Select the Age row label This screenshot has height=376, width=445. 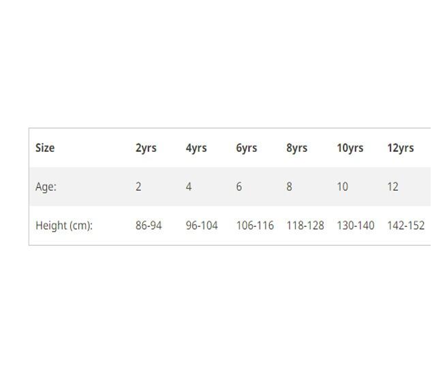click(46, 187)
